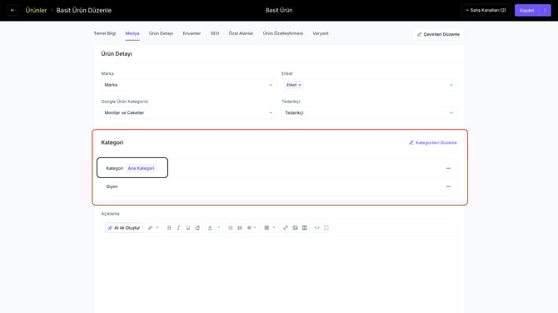Toggle code view in editor
Screen dimensions: 558x313
316,227
